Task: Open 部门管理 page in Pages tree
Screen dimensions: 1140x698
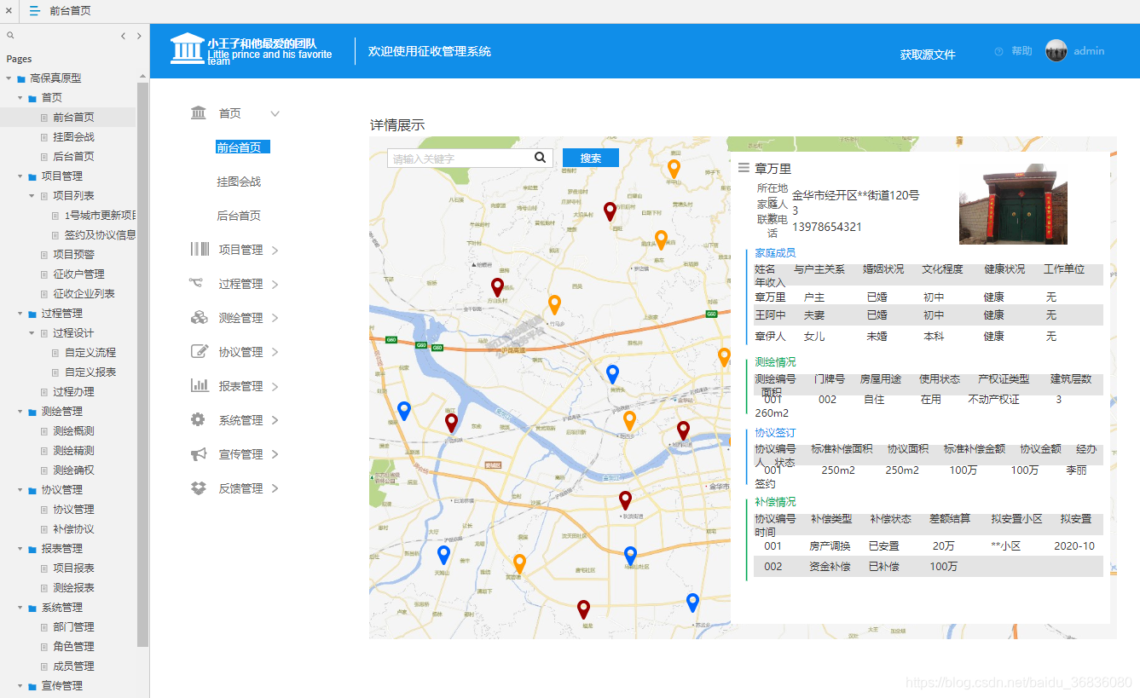Action: click(x=73, y=627)
